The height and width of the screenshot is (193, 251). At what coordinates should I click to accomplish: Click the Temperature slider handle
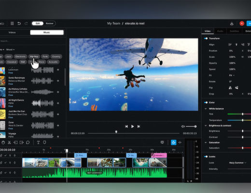243,120
